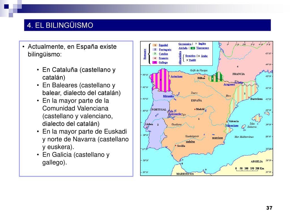Click the 'En Cataluña (castellano y catalán)' bullet

[79, 73]
